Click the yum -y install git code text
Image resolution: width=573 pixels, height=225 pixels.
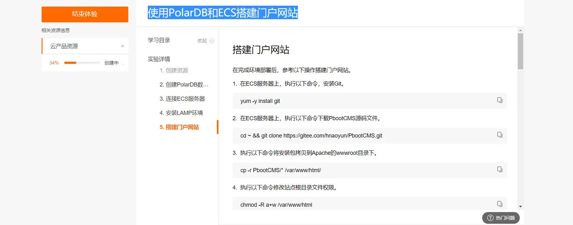click(x=260, y=101)
